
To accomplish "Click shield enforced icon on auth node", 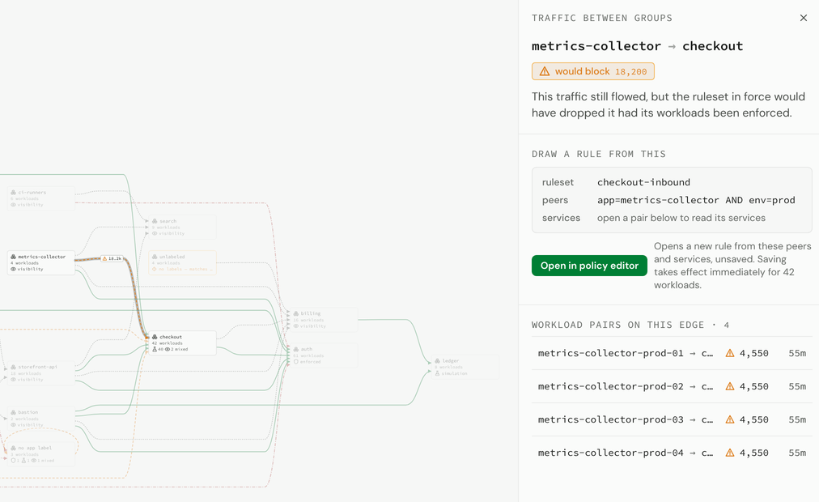I will pos(295,361).
